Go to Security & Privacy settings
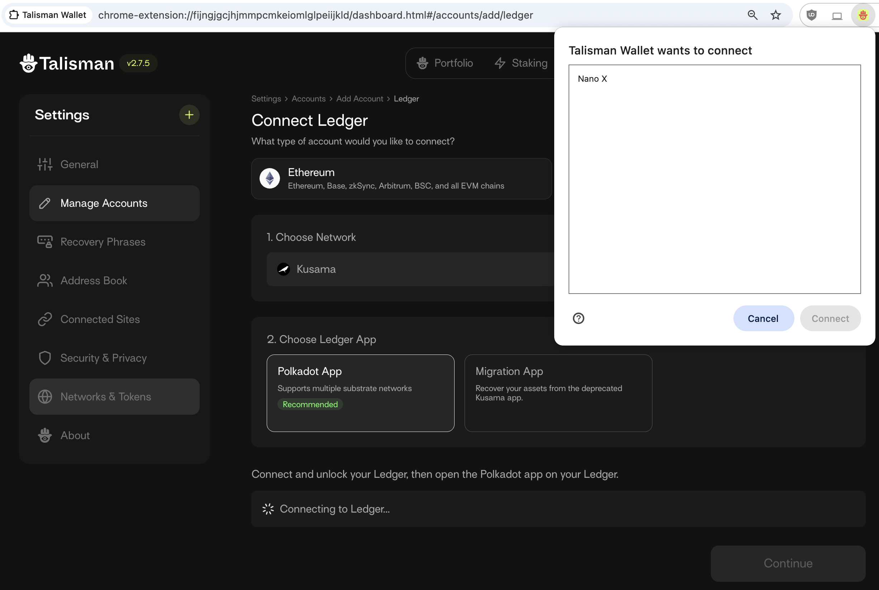 click(x=103, y=358)
